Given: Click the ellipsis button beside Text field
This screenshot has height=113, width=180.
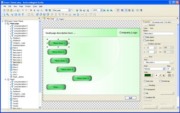Looking at the screenshot, I should (x=172, y=62).
